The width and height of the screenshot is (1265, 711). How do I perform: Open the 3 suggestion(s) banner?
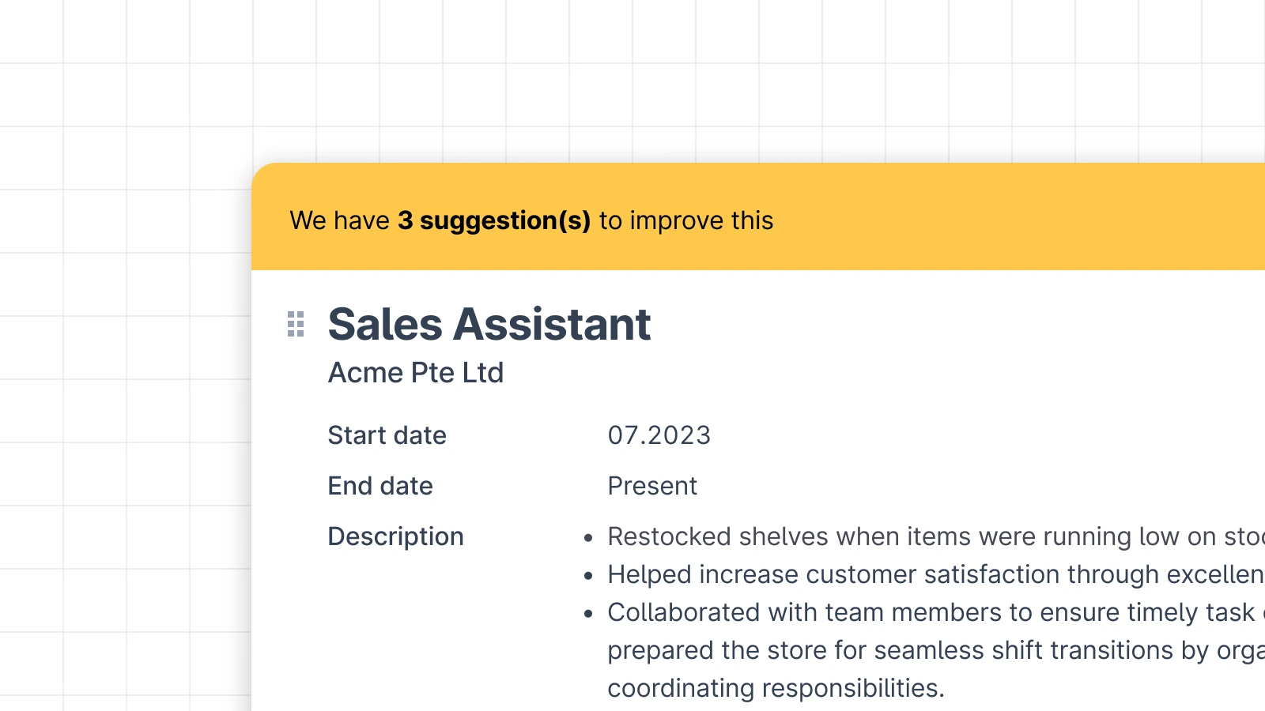click(x=758, y=217)
